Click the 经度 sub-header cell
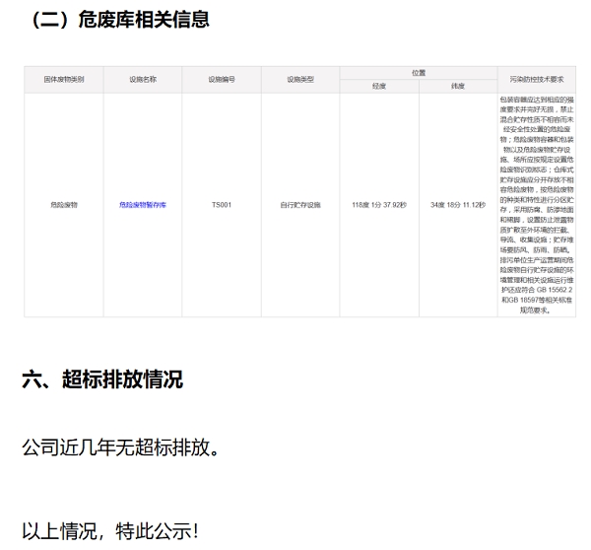This screenshot has width=591, height=550. pyautogui.click(x=379, y=86)
